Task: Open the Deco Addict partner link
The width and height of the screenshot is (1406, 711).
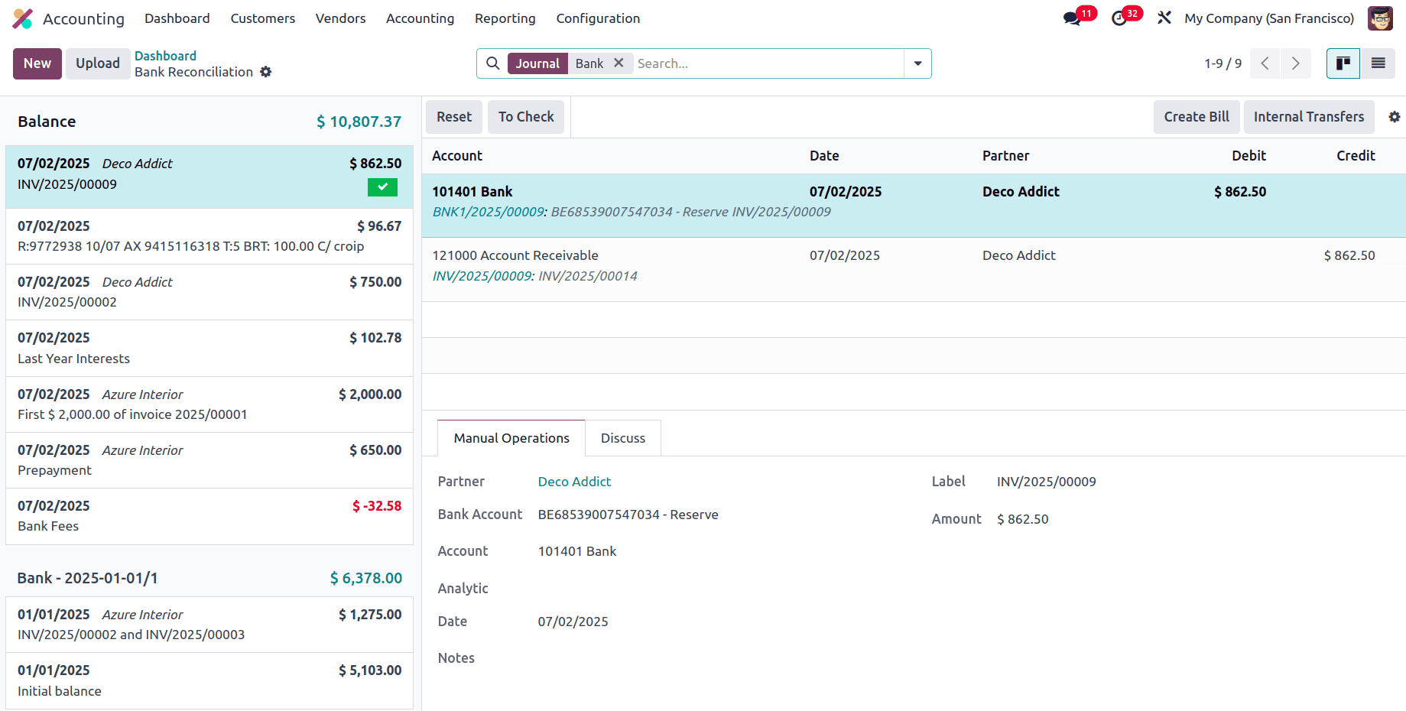Action: point(574,482)
